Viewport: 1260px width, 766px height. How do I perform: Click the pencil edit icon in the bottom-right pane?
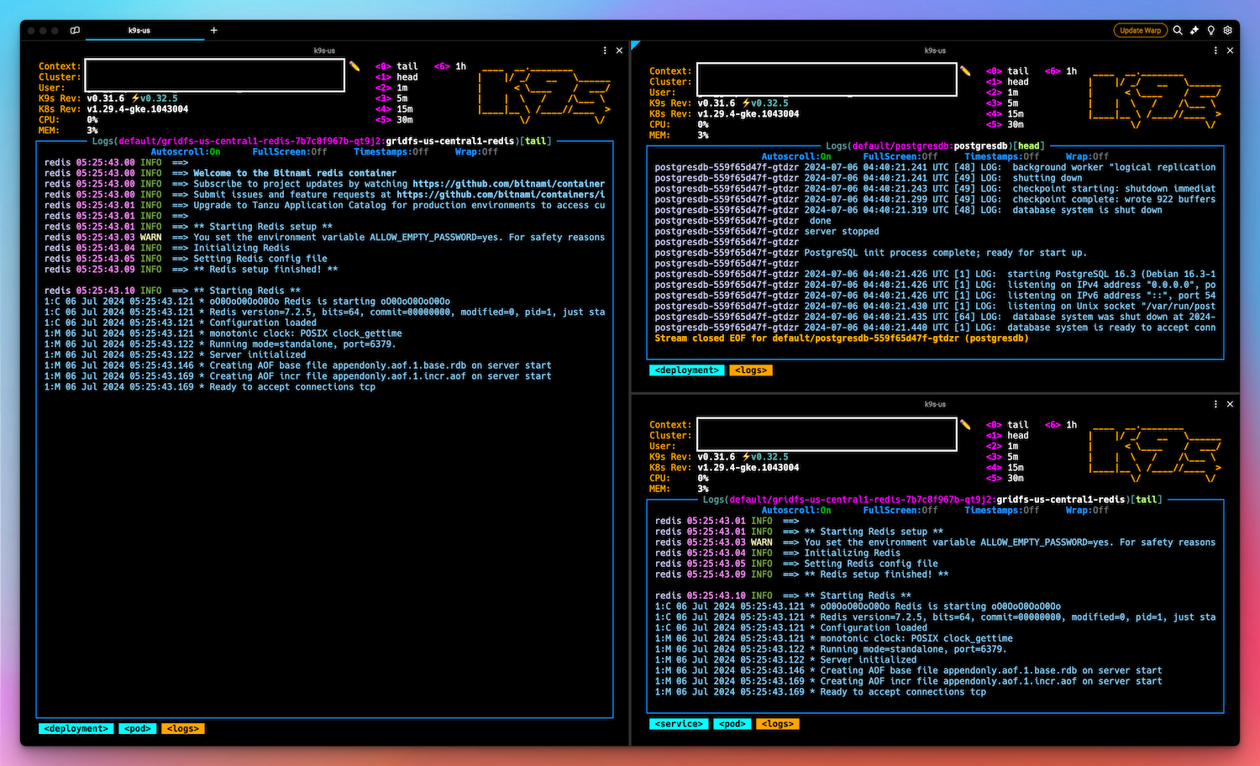[x=964, y=426]
